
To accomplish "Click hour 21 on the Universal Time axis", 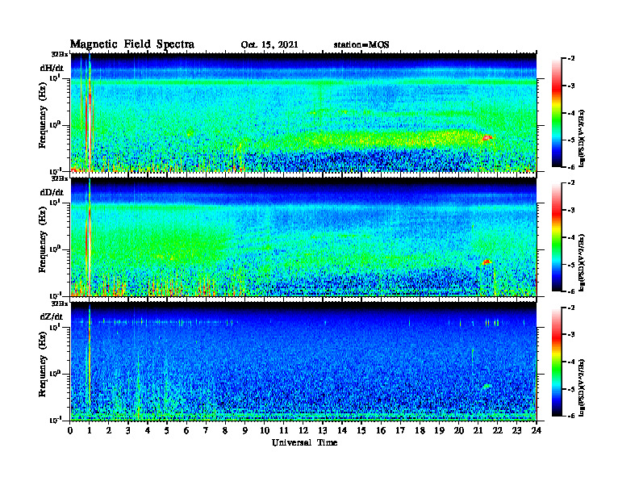I will click(x=478, y=431).
